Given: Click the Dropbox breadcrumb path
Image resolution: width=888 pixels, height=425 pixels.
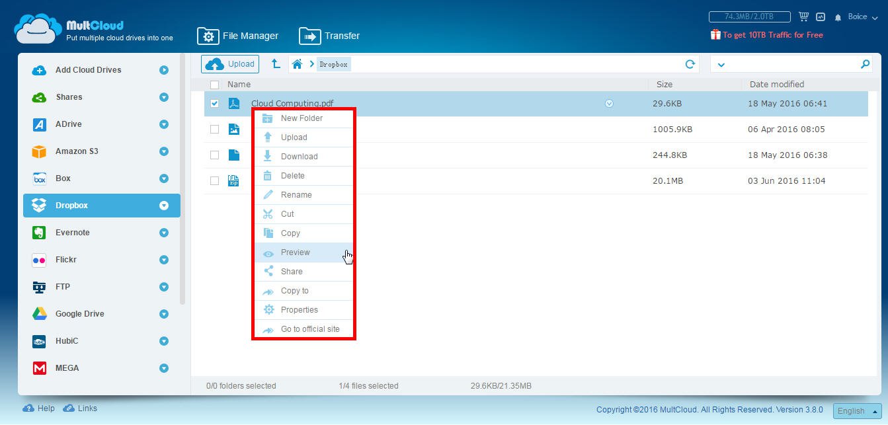Looking at the screenshot, I should pyautogui.click(x=333, y=64).
